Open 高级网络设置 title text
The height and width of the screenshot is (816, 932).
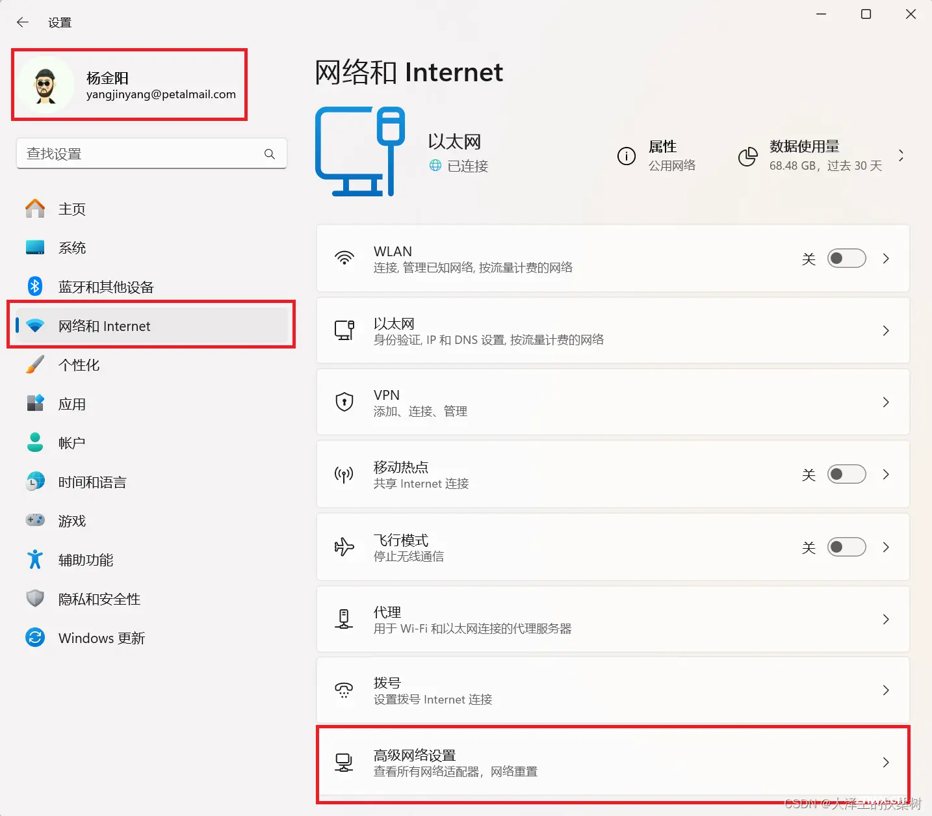click(x=415, y=755)
